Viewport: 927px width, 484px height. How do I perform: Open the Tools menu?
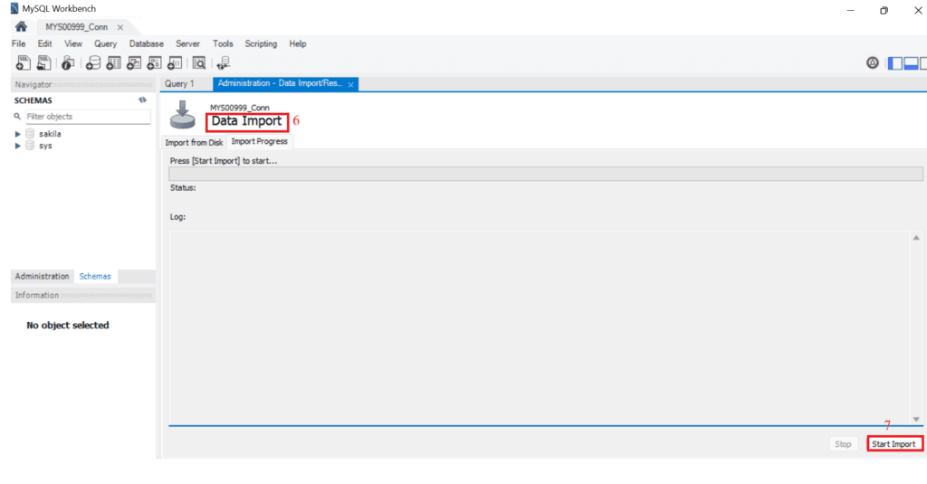point(223,43)
